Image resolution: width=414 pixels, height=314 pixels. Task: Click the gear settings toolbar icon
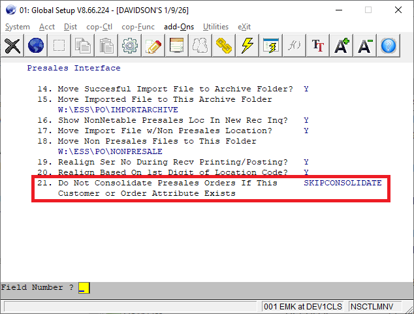pos(130,46)
